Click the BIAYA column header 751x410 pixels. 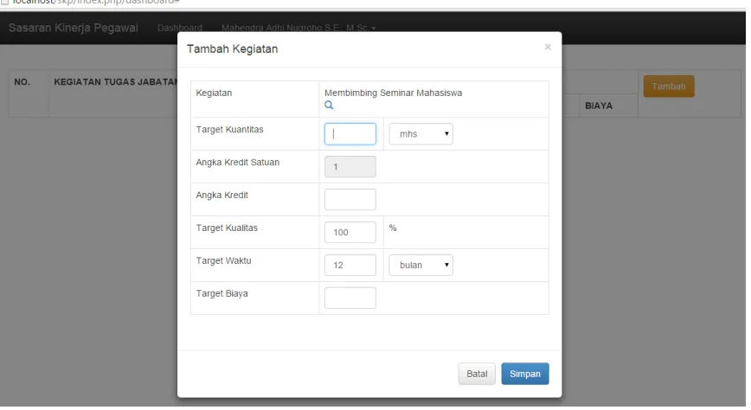click(x=599, y=106)
